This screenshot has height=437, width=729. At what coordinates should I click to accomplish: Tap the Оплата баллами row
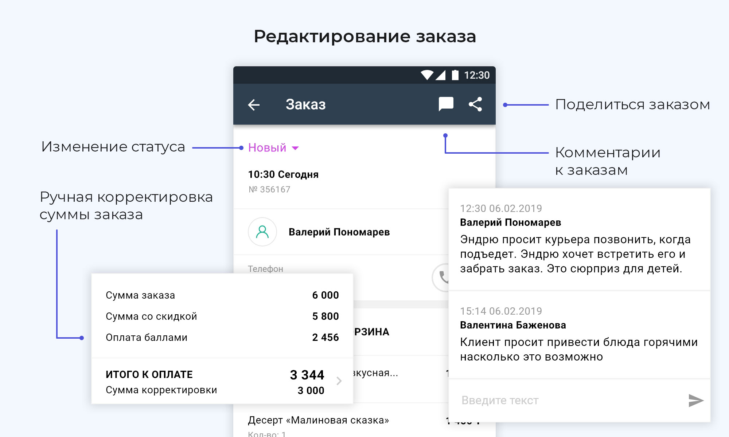pos(222,338)
